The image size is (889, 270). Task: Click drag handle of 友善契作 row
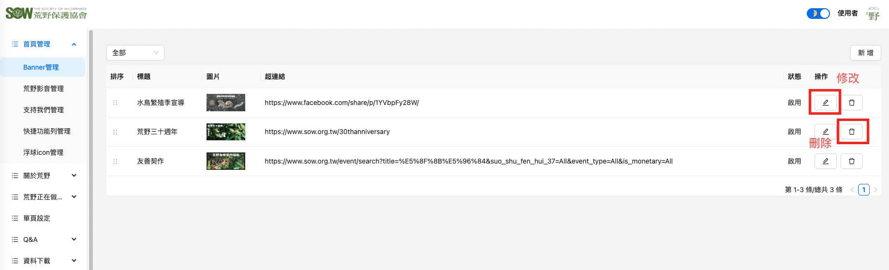click(x=115, y=161)
